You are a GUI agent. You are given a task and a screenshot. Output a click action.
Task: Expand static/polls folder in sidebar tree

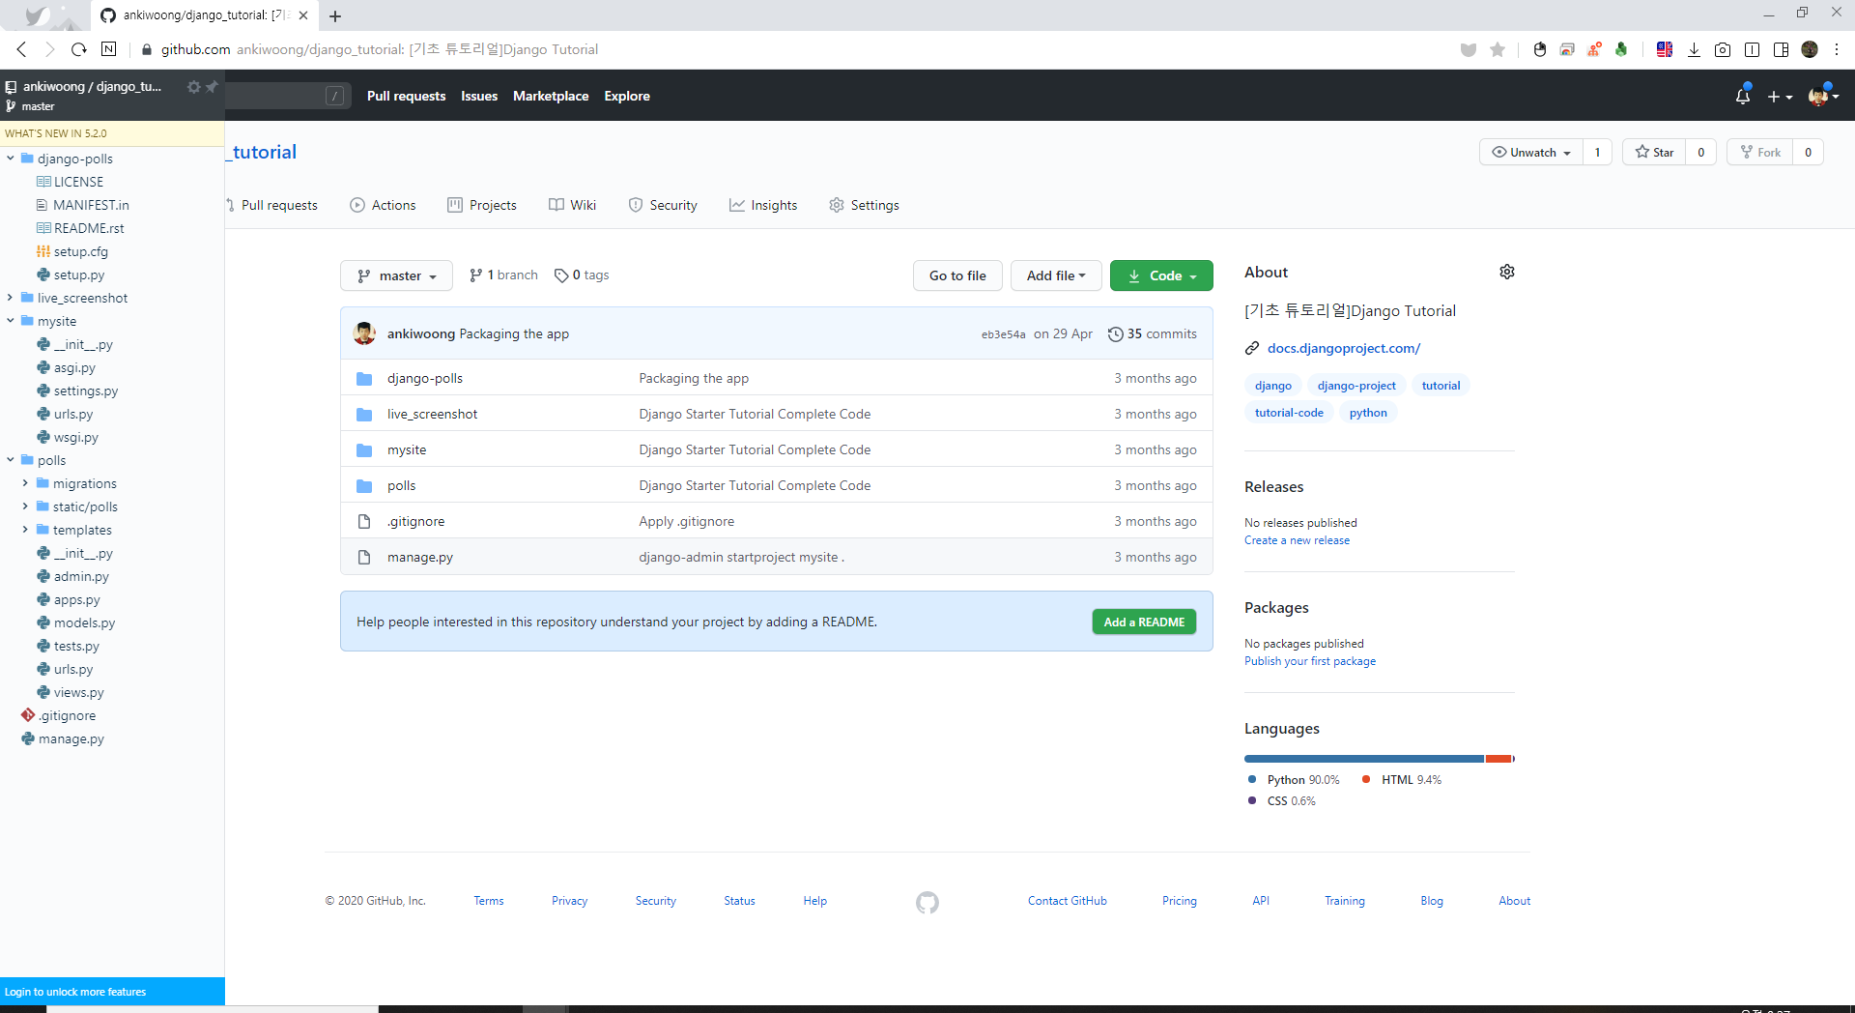click(x=25, y=506)
